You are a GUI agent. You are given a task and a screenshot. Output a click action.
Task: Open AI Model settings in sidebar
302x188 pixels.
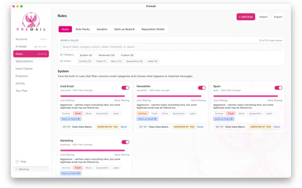click(x=31, y=47)
